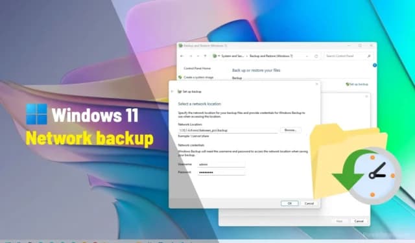Image resolution: width=415 pixels, height=243 pixels.
Task: Click the greyed Next button in background wizard
Action: tap(339, 221)
